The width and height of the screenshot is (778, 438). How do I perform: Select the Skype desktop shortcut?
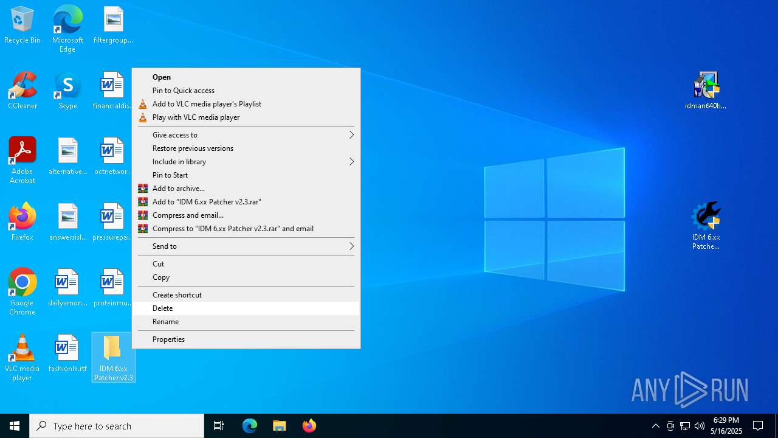(67, 91)
